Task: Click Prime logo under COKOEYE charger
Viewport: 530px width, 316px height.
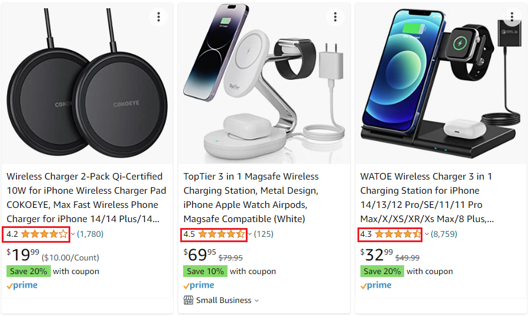Action: coord(22,285)
